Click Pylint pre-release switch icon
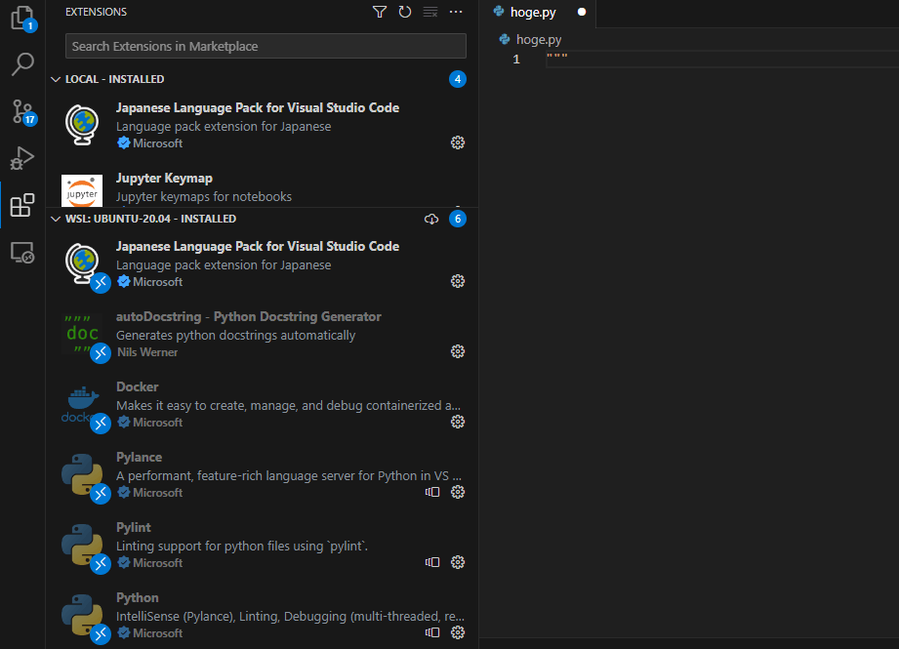The height and width of the screenshot is (649, 899). pyautogui.click(x=432, y=562)
